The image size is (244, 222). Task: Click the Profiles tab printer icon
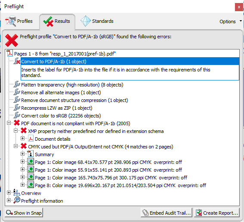tap(10, 21)
